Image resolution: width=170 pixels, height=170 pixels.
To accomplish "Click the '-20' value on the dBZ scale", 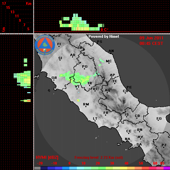I will pos(40,163).
